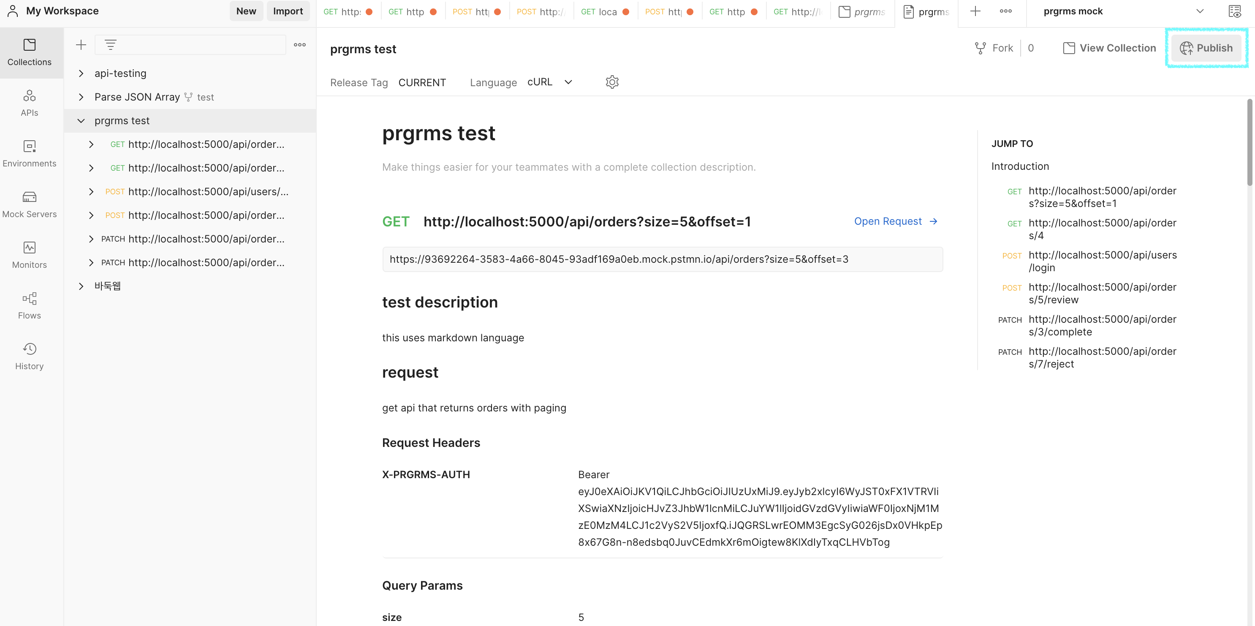Click the CURRENT release tag value

(x=422, y=82)
